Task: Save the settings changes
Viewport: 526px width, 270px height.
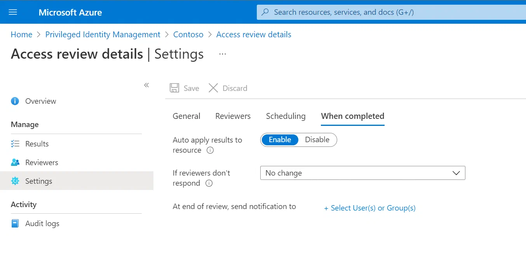Action: [185, 88]
